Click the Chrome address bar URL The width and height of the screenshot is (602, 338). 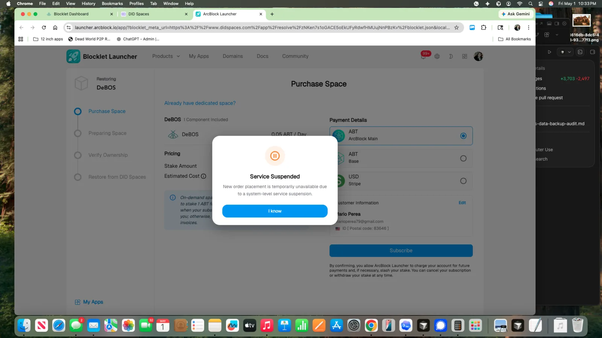point(262,27)
